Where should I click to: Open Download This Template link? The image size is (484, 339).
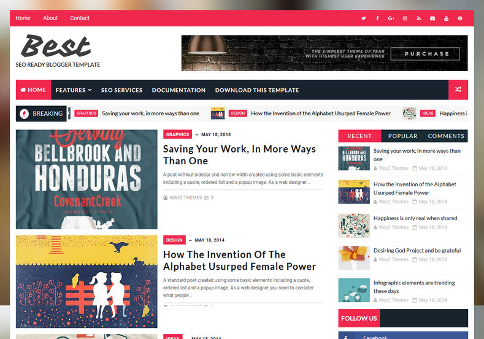click(257, 90)
